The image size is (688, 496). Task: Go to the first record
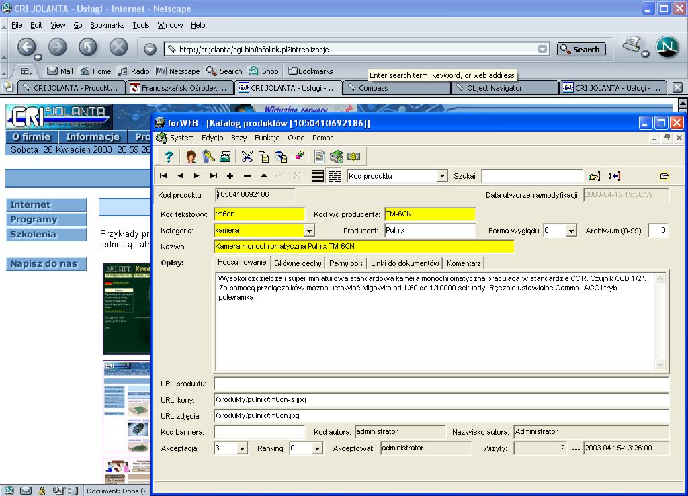pos(163,176)
